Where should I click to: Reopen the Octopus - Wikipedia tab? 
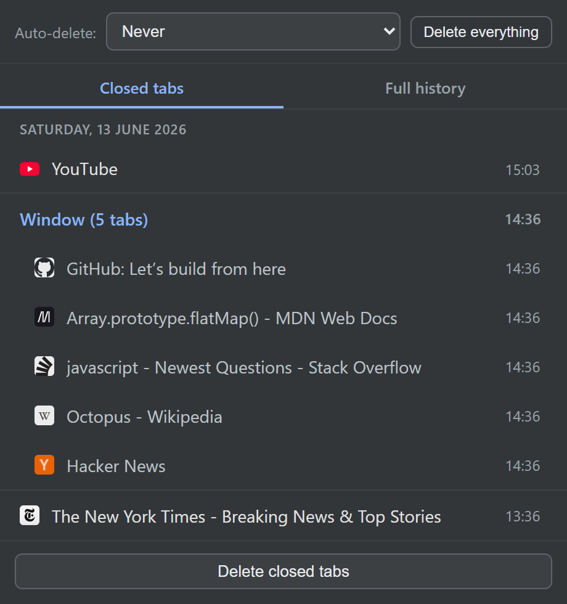point(283,417)
